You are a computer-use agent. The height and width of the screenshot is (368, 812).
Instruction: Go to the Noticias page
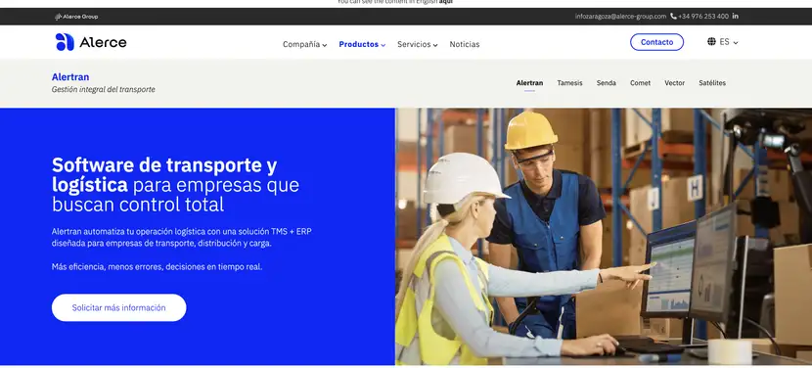(x=465, y=45)
